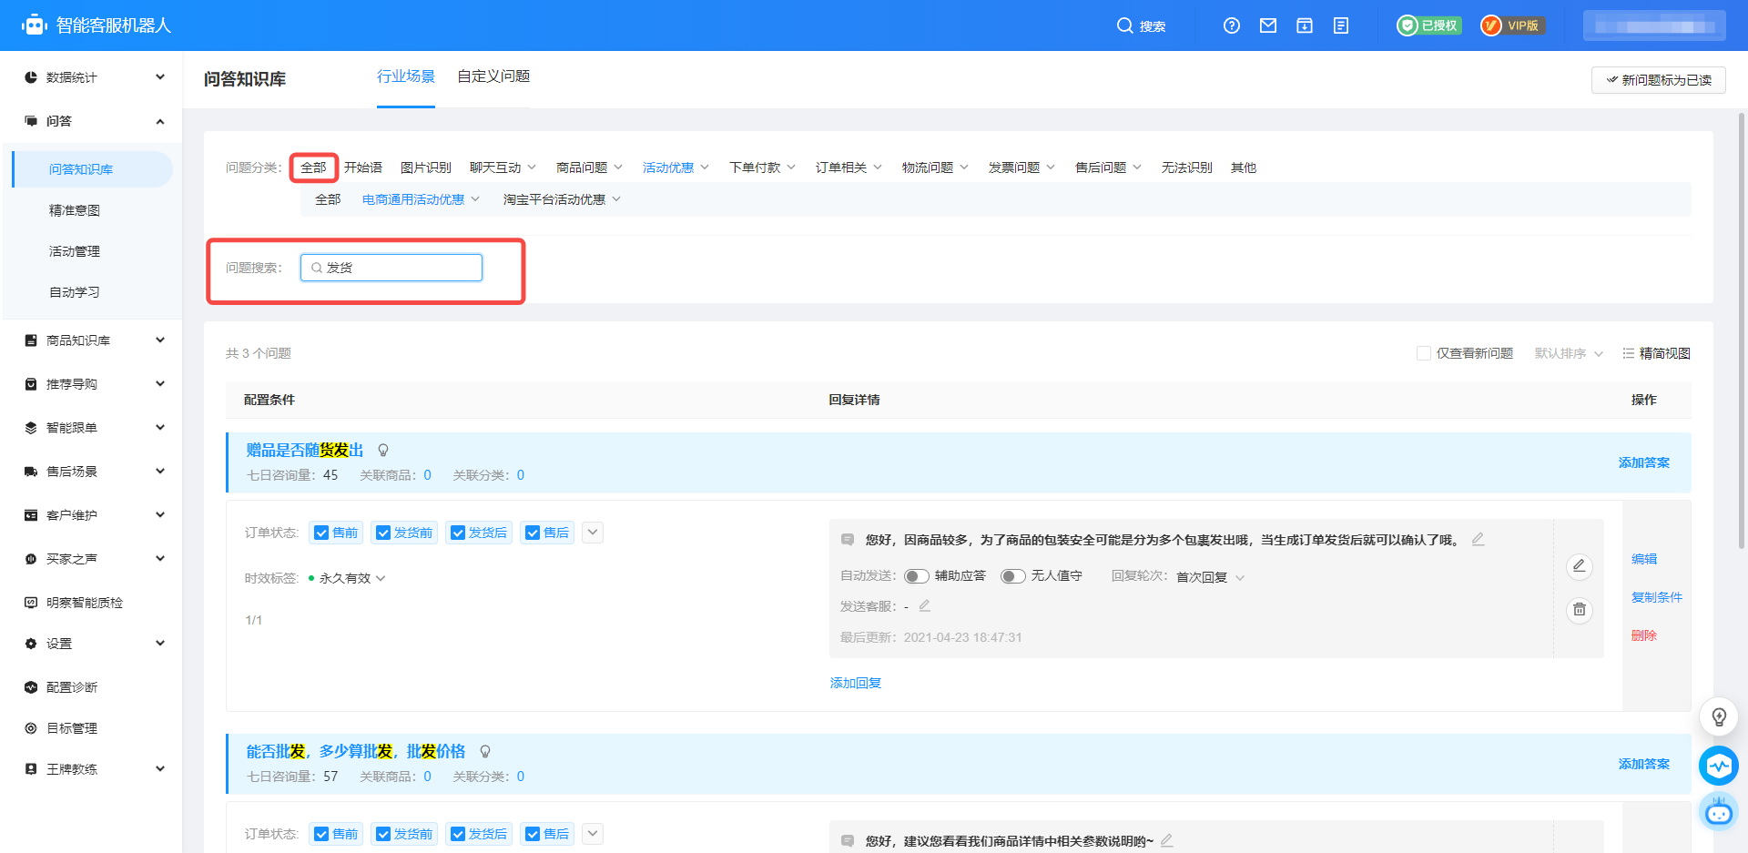Click the round trash button in reply card

click(x=1580, y=610)
